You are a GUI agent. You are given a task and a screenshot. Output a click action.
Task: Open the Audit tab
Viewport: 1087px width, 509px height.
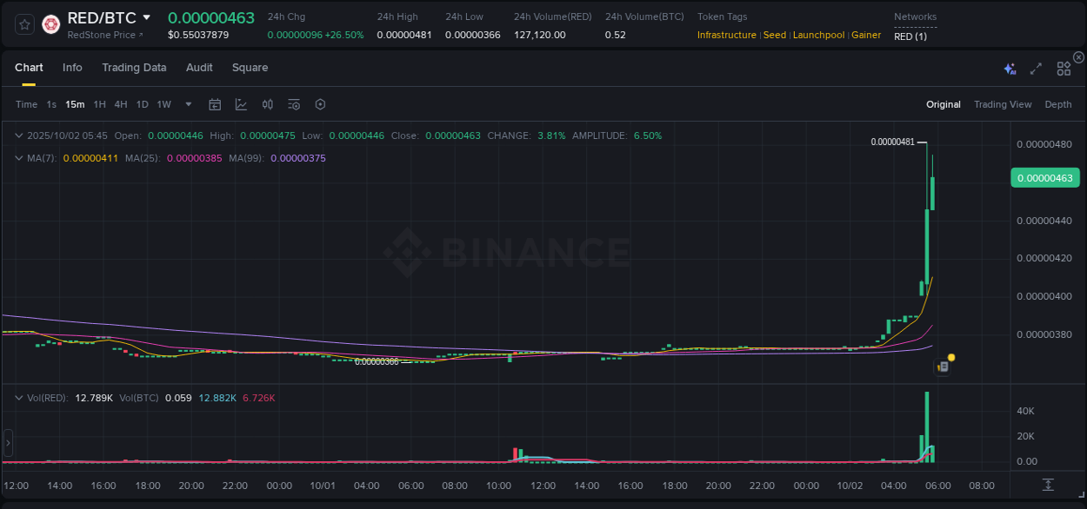[199, 67]
